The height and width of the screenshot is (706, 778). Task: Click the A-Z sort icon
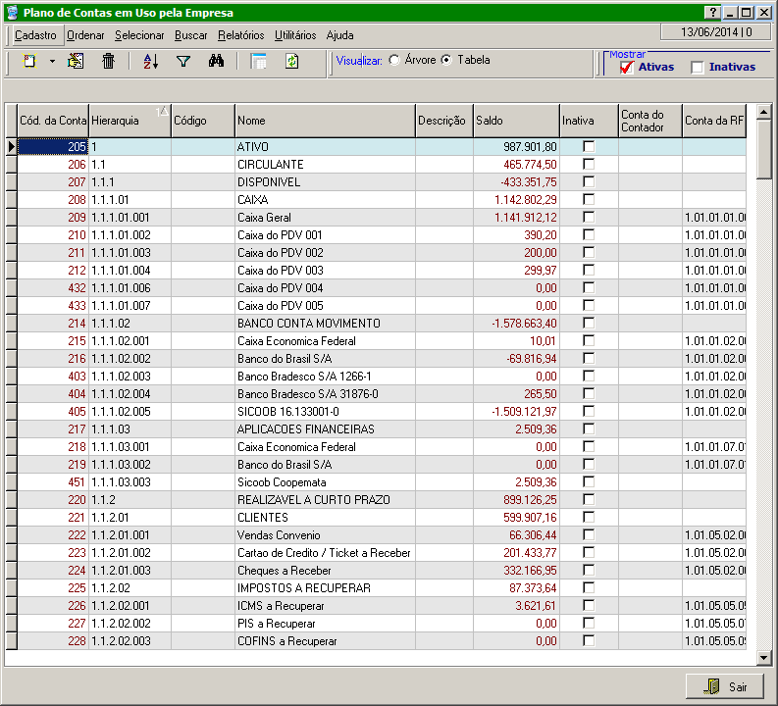[x=150, y=62]
